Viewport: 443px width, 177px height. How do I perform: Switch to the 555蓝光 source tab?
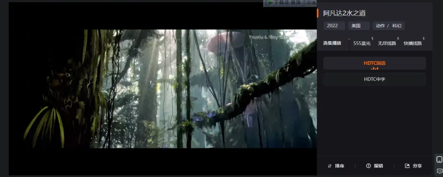click(362, 43)
